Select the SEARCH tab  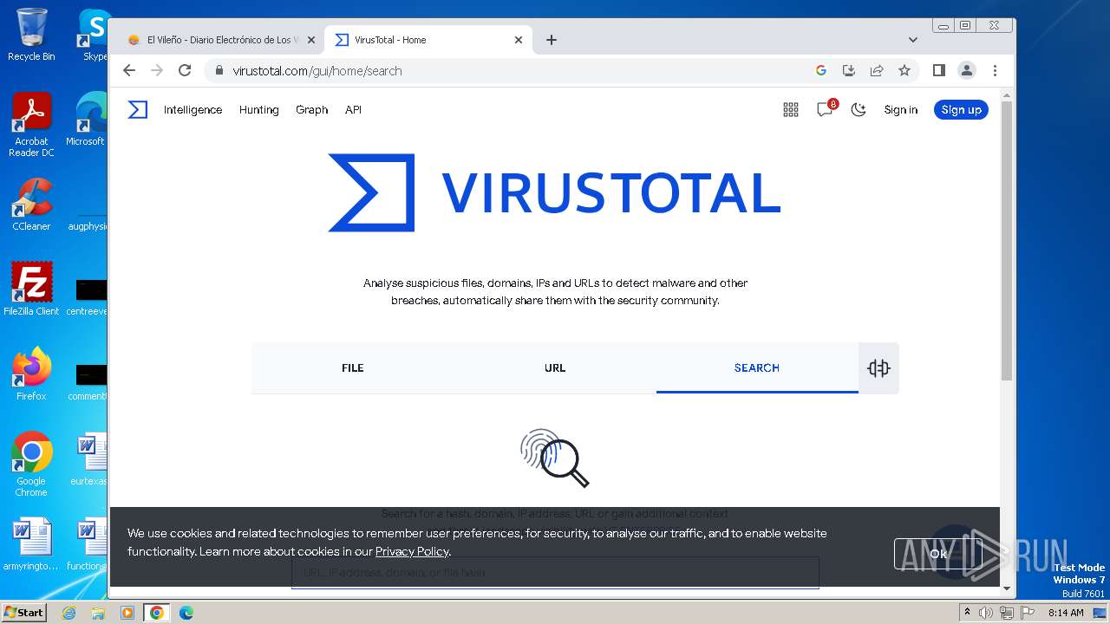(757, 368)
